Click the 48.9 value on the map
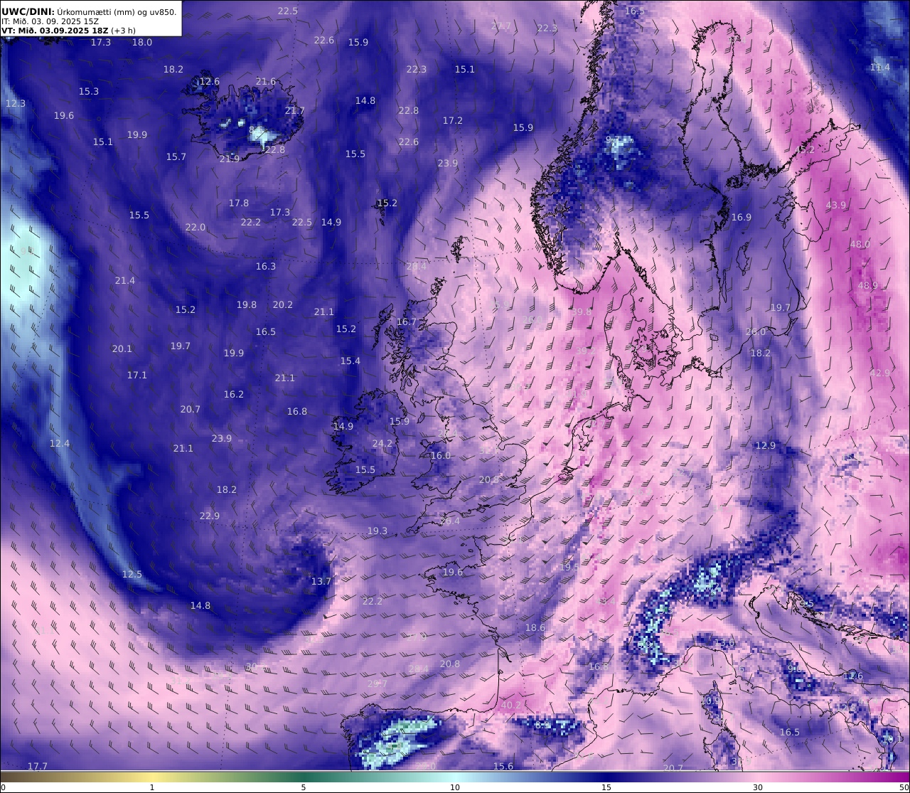Screen dimensions: 910x793 tap(867, 285)
